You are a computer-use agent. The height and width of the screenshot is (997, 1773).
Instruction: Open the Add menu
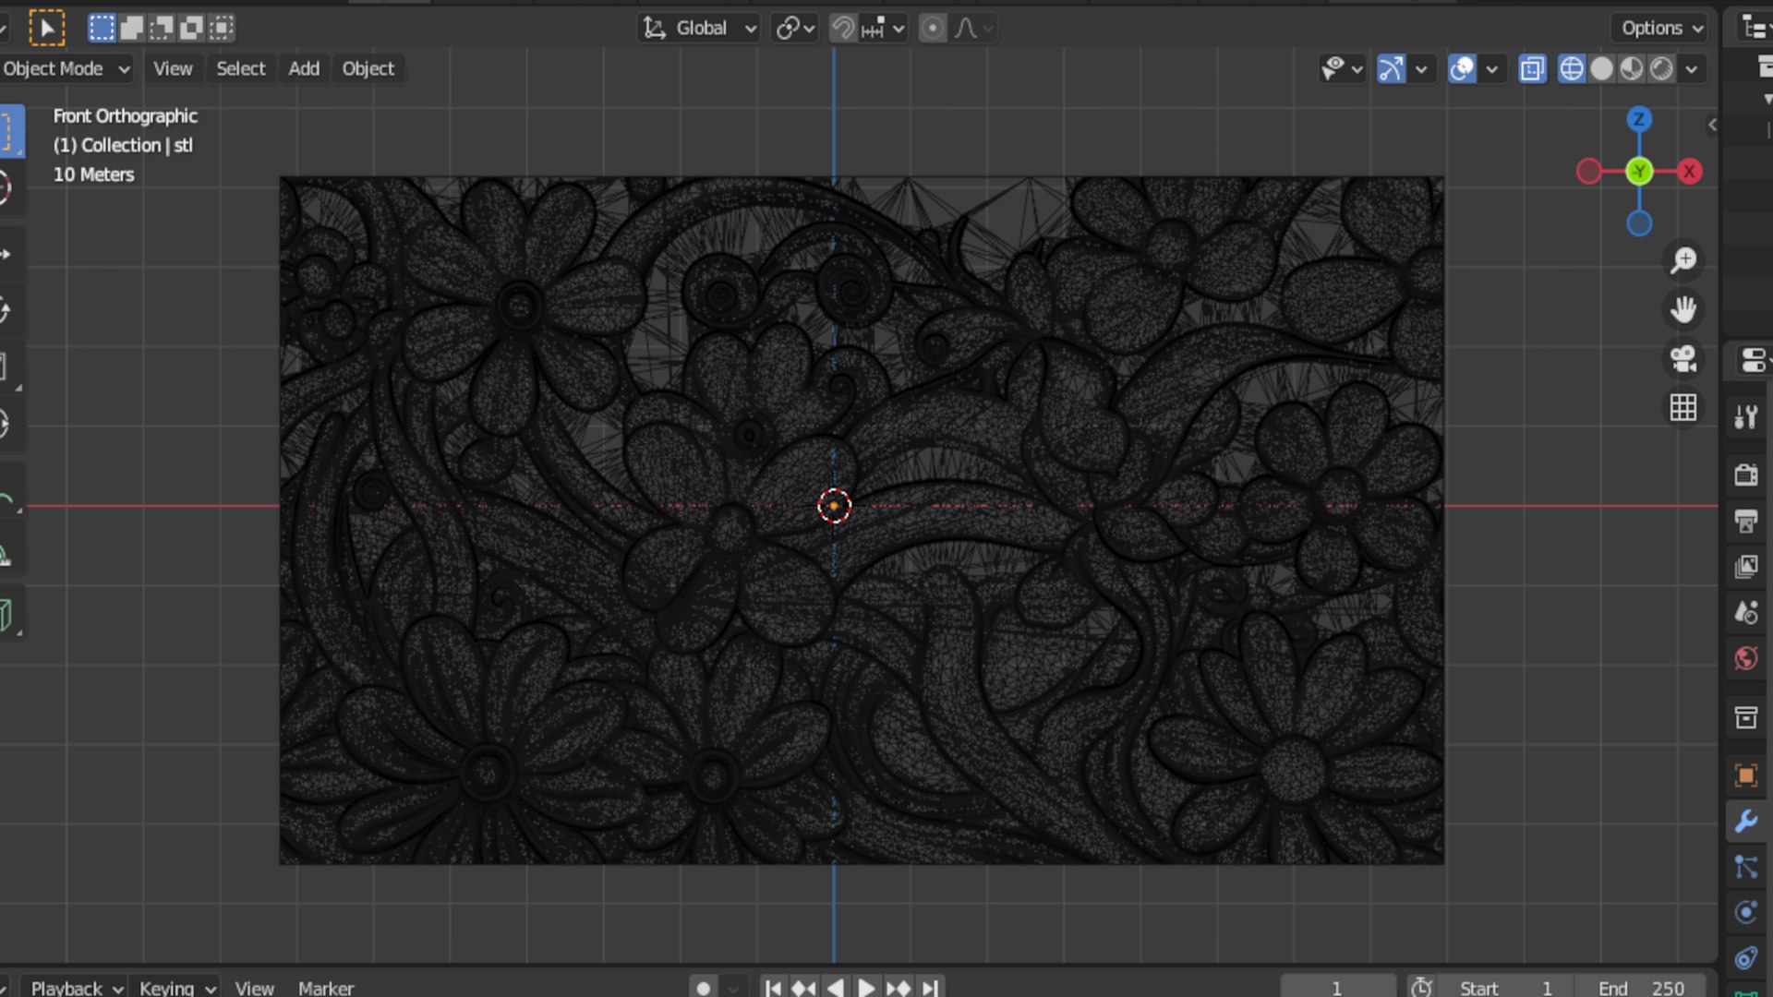[x=304, y=69]
